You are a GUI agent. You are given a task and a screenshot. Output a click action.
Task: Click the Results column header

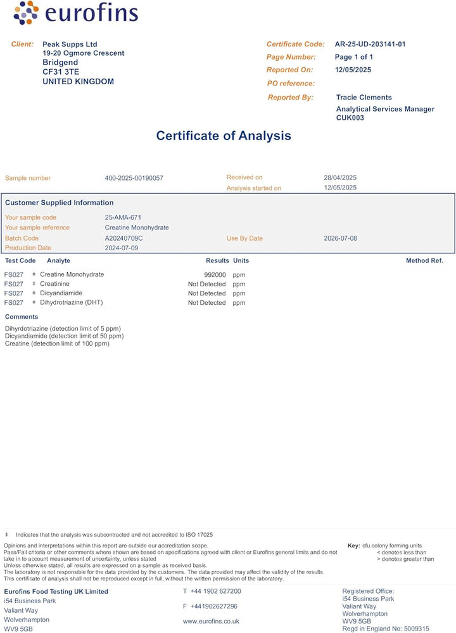(217, 260)
